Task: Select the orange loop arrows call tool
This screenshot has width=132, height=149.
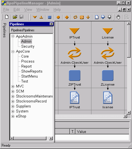Action: [75, 17]
